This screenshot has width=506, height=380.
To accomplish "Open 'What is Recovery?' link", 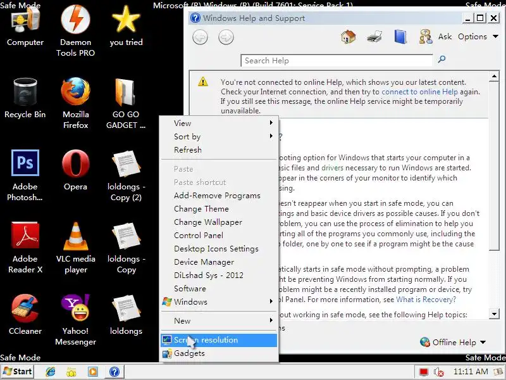I will coord(426,300).
